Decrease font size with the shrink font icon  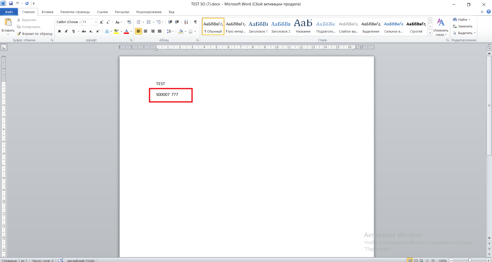click(108, 22)
